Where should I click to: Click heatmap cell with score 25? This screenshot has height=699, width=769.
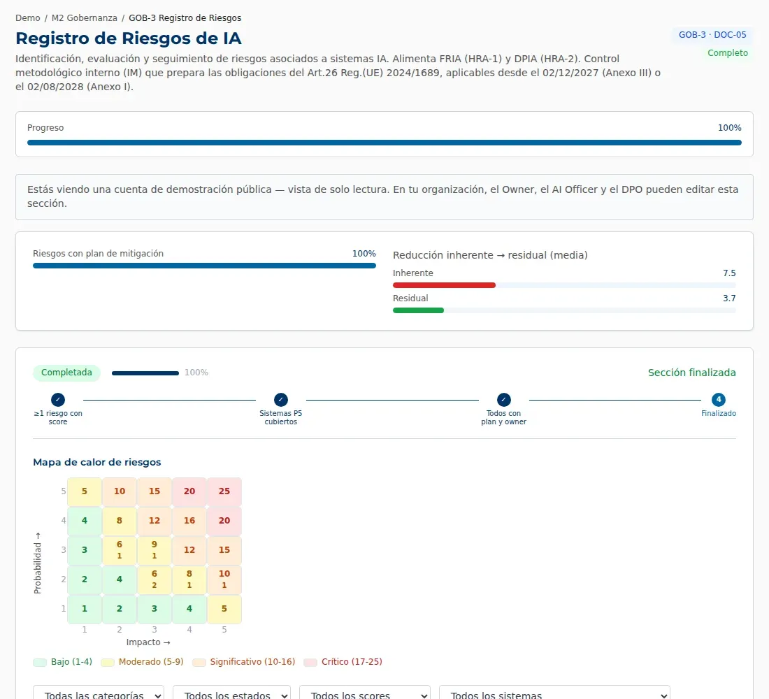pos(224,491)
